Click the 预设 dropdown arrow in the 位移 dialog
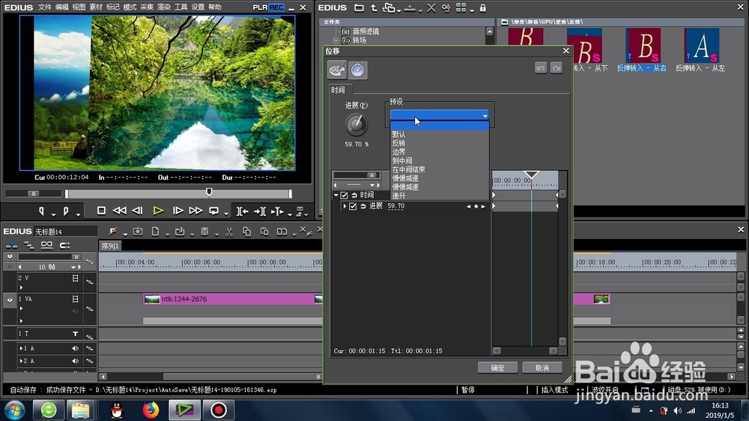749x421 pixels. (485, 115)
